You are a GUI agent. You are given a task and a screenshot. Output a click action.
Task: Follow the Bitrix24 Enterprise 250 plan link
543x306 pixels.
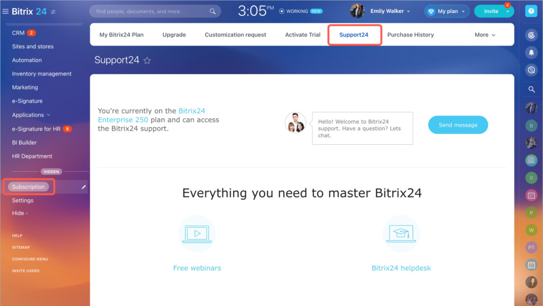click(151, 115)
